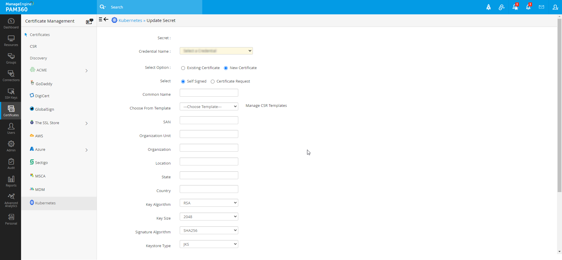Image resolution: width=562 pixels, height=260 pixels.
Task: Open the Reports sidebar icon
Action: coord(11,181)
